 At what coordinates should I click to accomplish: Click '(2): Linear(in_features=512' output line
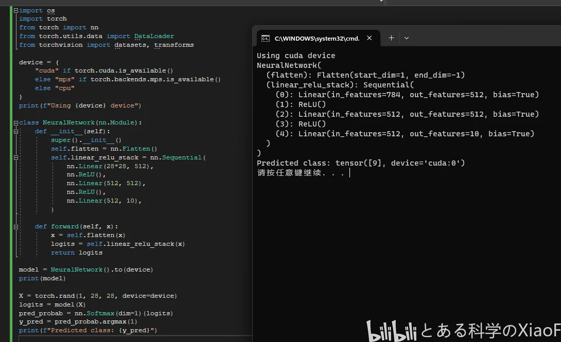(407, 114)
